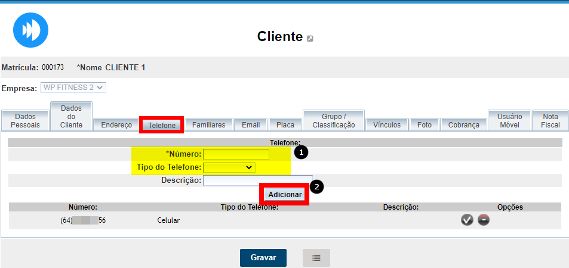Click the small icon beside the Cliente title

(x=310, y=39)
